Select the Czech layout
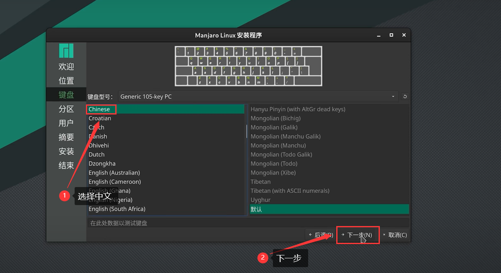The image size is (501, 273). coord(166,127)
